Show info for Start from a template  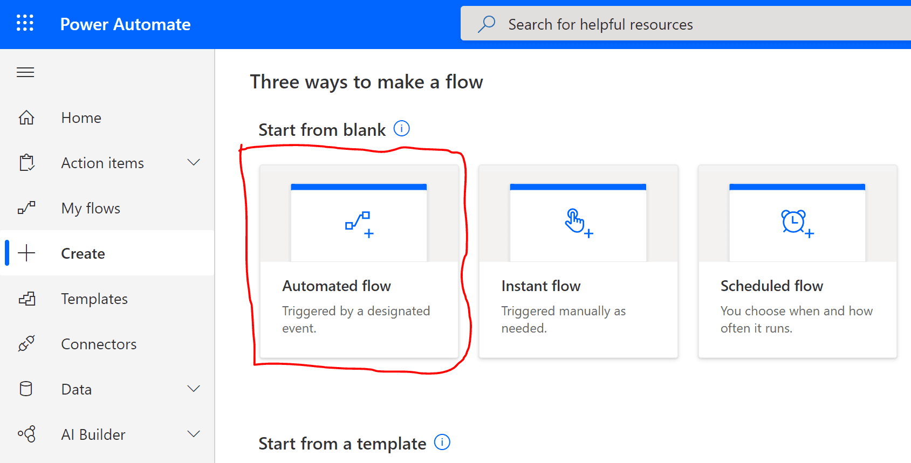442,442
